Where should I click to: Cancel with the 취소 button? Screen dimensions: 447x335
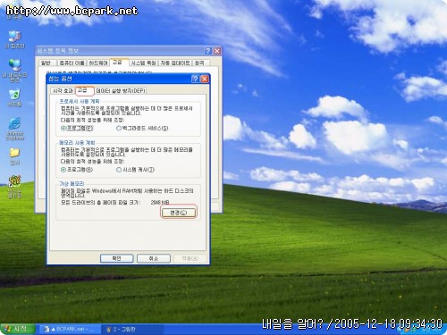tap(154, 258)
